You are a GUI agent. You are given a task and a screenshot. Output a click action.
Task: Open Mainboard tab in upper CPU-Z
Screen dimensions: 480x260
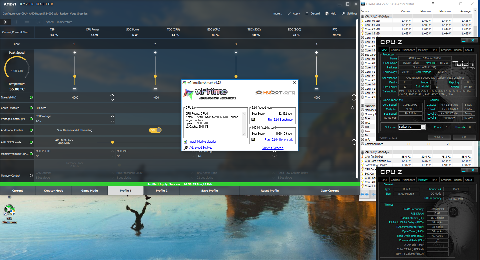[409, 50]
